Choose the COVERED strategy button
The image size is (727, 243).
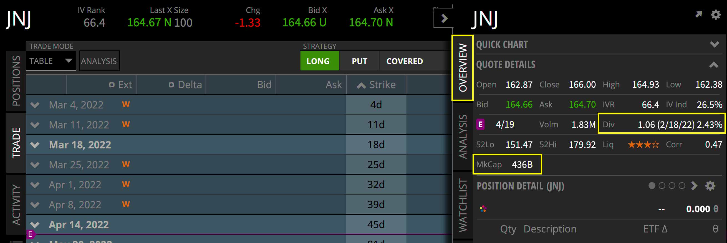click(404, 61)
